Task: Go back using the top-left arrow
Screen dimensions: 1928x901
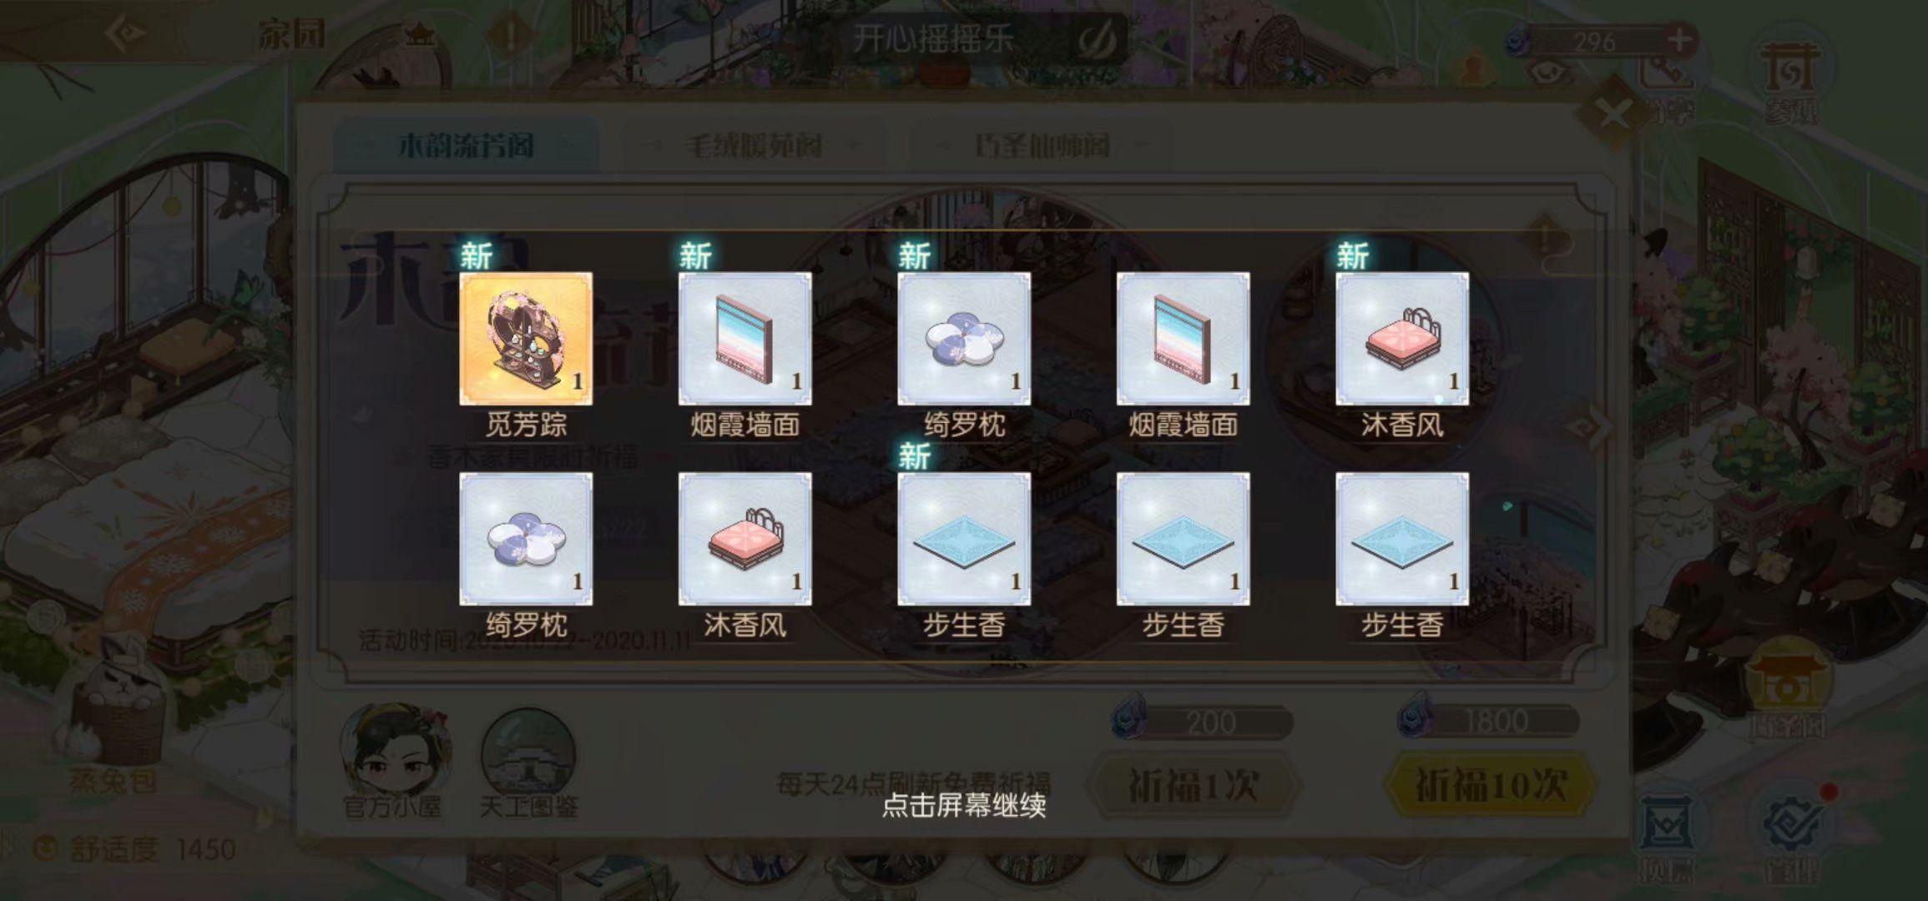Action: (x=127, y=35)
